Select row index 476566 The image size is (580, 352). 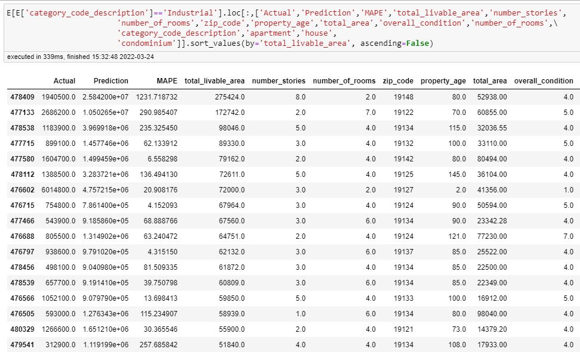point(22,298)
